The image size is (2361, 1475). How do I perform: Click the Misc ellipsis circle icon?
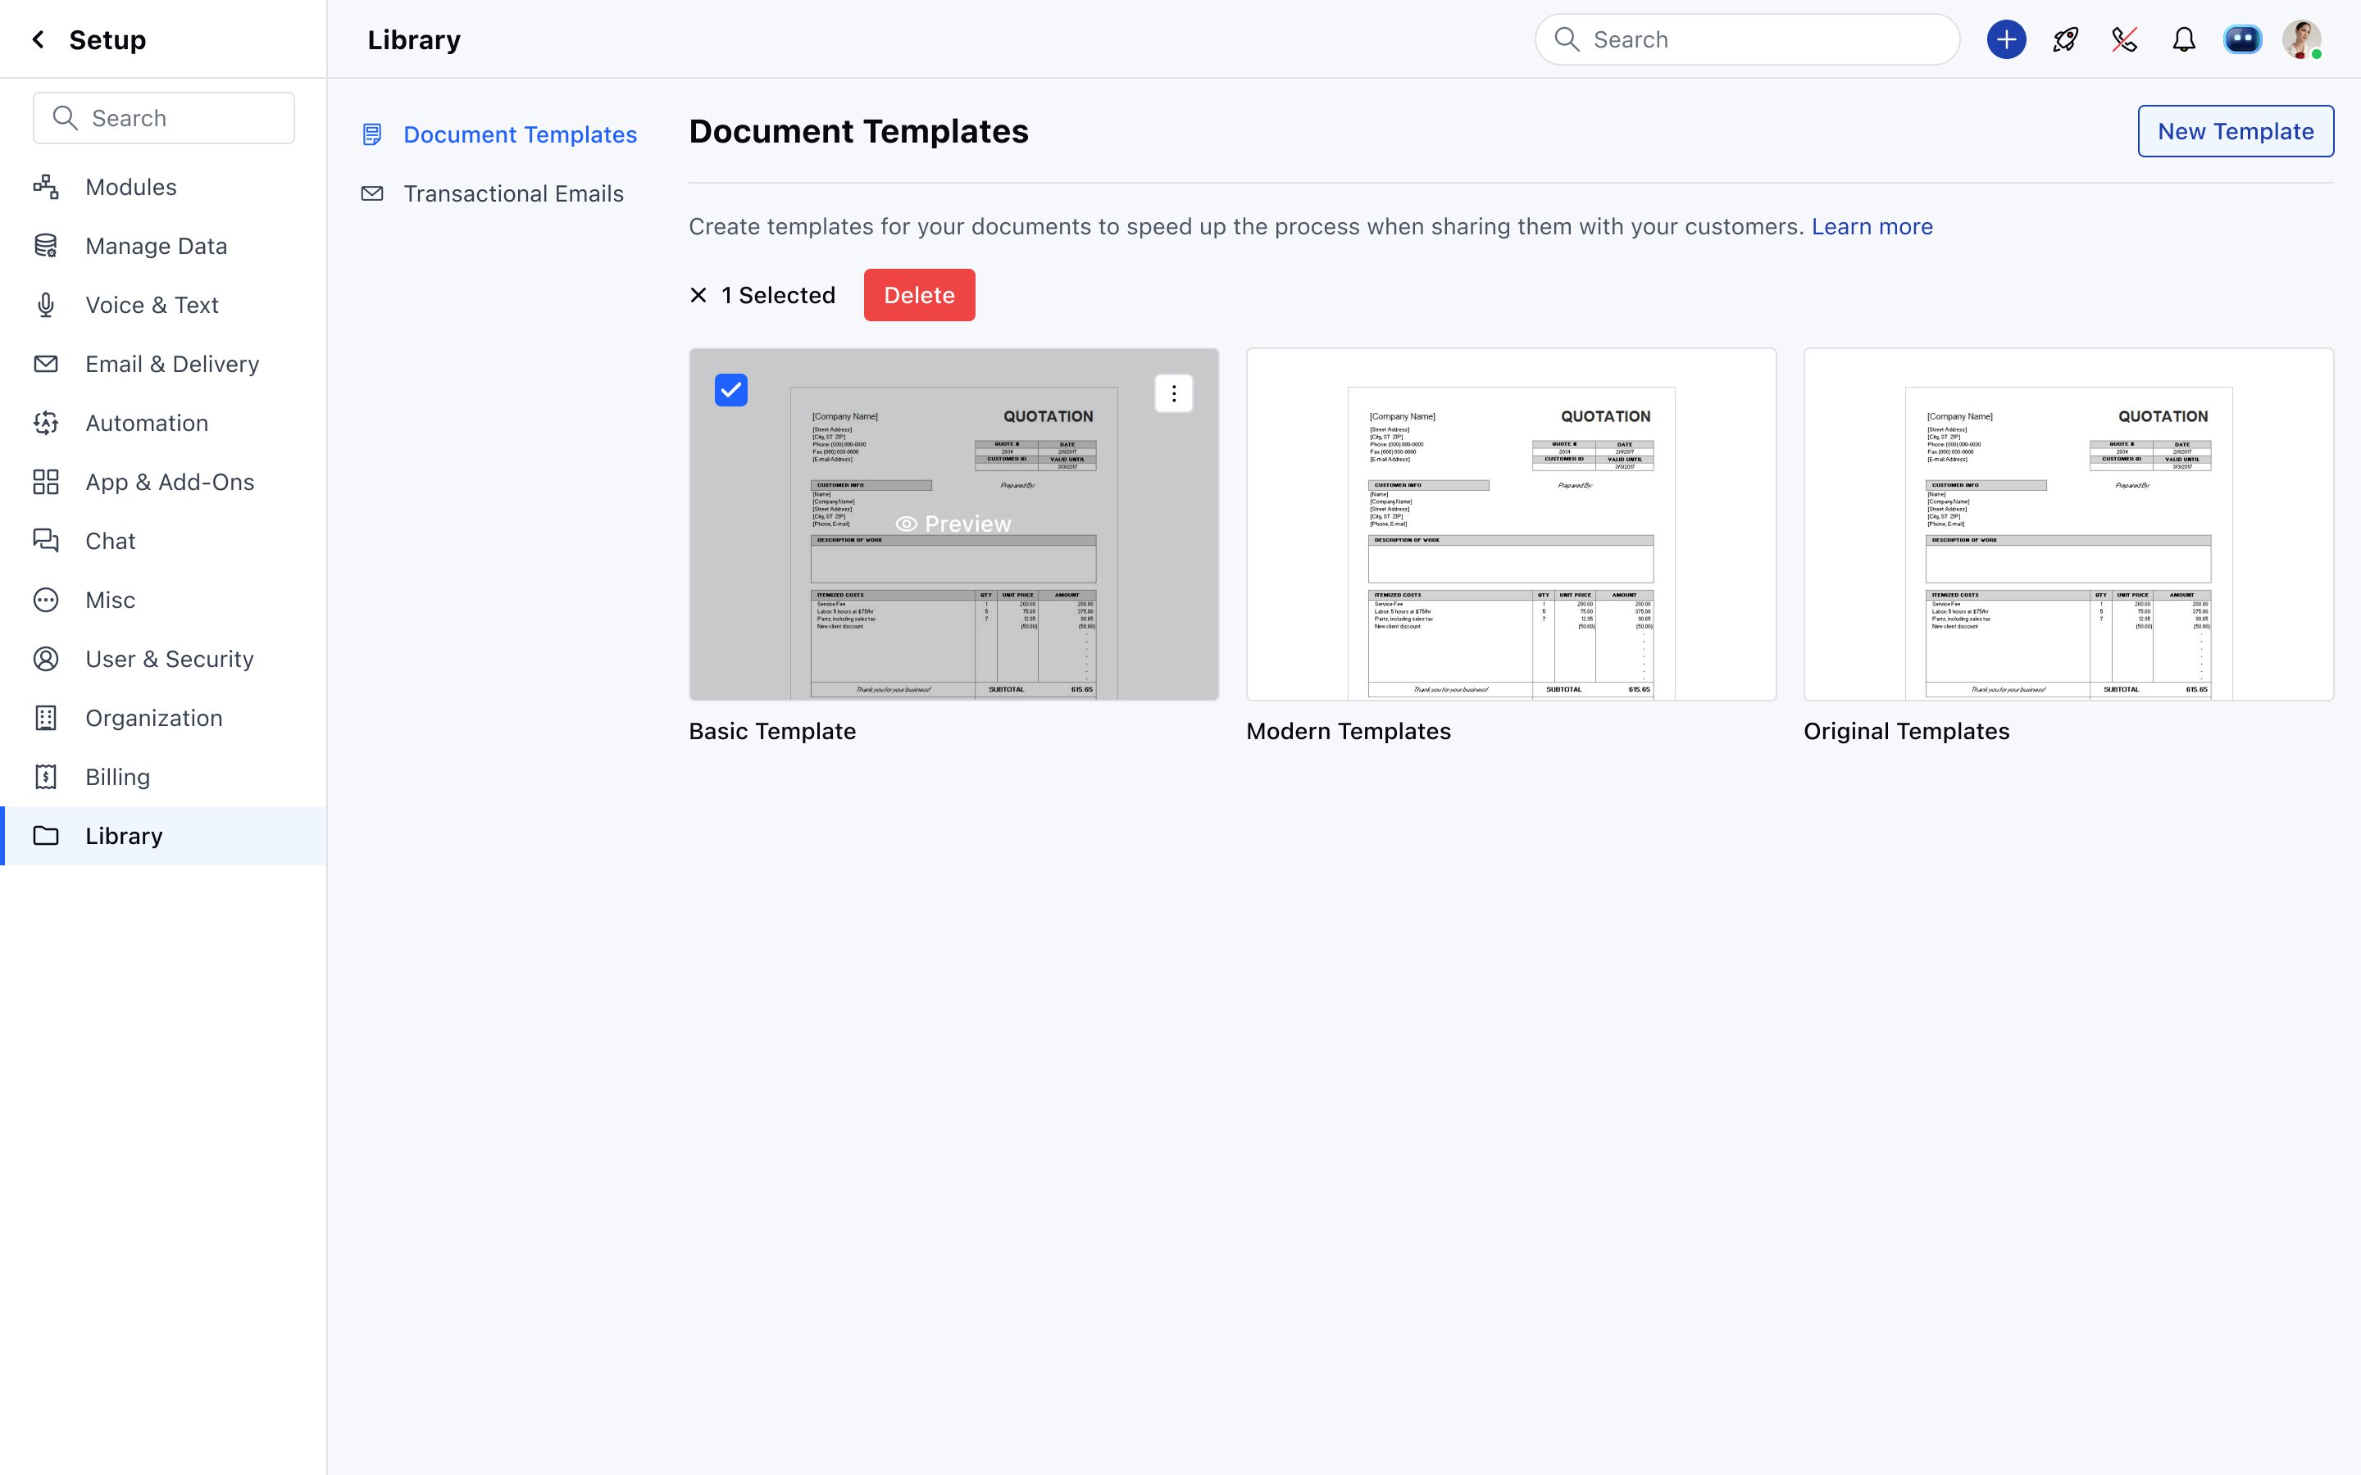(x=46, y=600)
